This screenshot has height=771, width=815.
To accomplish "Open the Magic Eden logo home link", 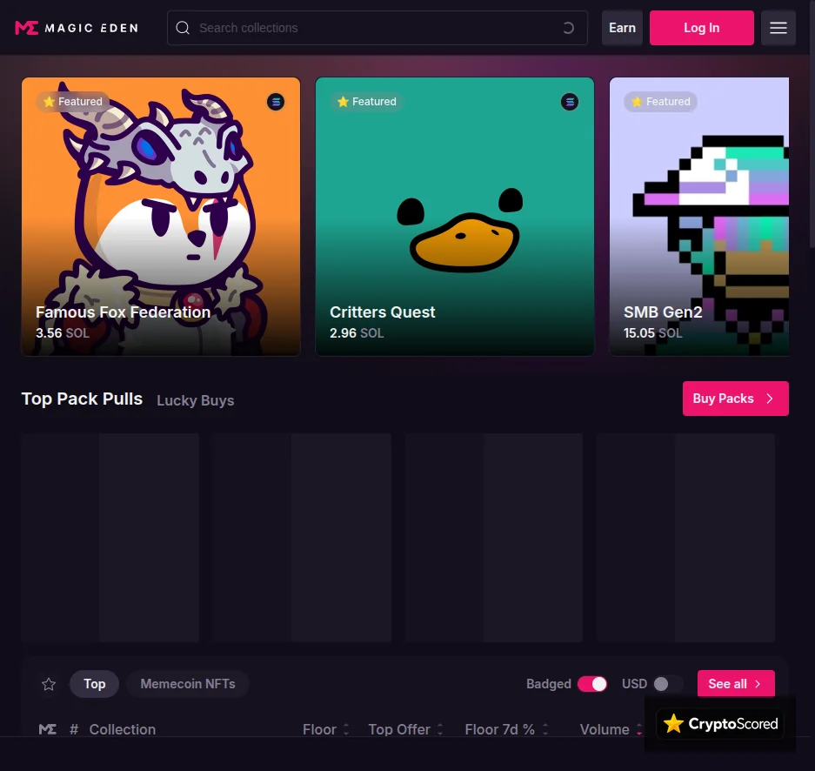I will click(x=77, y=28).
